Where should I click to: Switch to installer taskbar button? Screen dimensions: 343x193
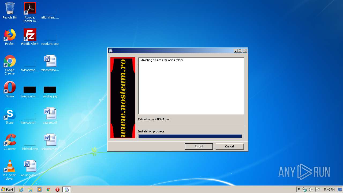tap(67, 190)
